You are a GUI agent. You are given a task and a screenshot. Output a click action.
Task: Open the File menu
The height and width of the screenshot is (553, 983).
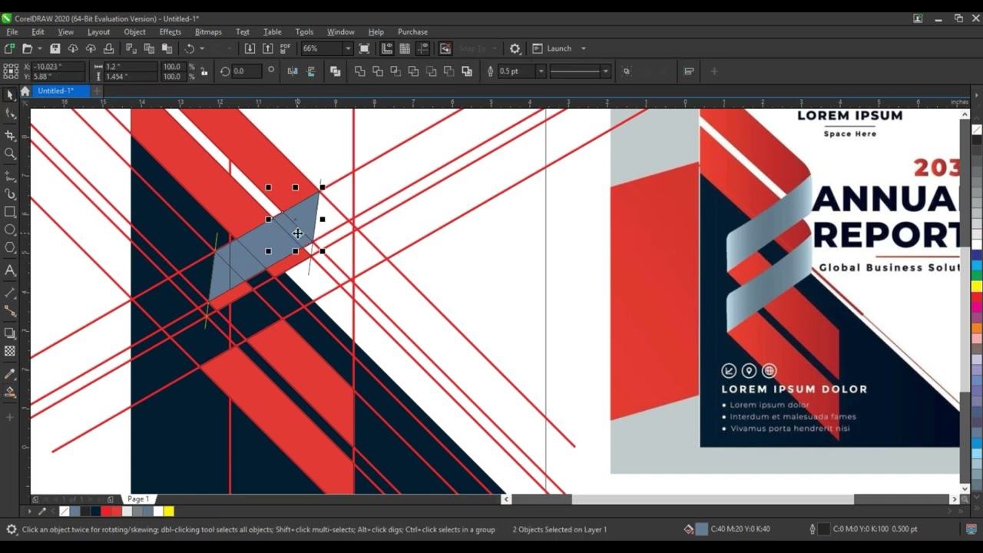coord(12,31)
